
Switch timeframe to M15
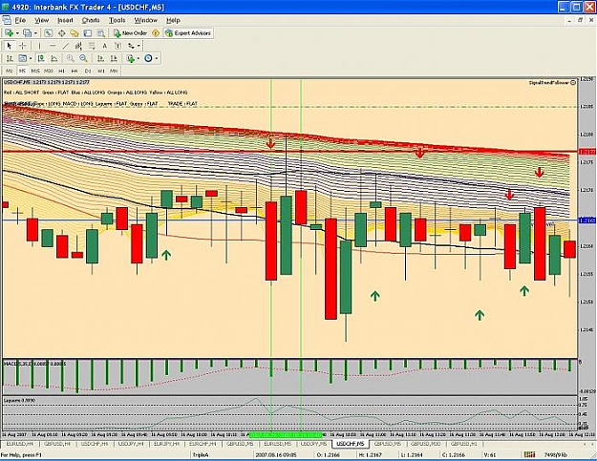[35, 72]
